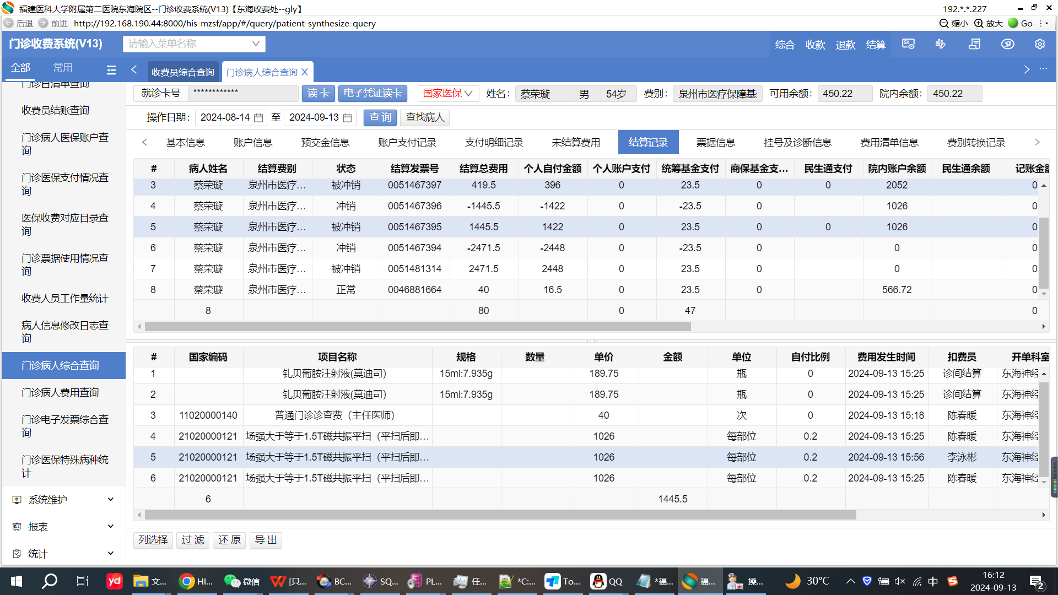The width and height of the screenshot is (1058, 595).
Task: Open calendar icon for start date
Action: point(258,118)
